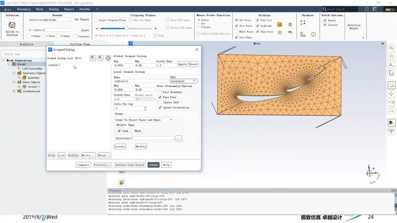This screenshot has height=223, width=397.
Task: Click the slider right arrow in Clipping Planes
Action: pyautogui.click(x=156, y=28)
